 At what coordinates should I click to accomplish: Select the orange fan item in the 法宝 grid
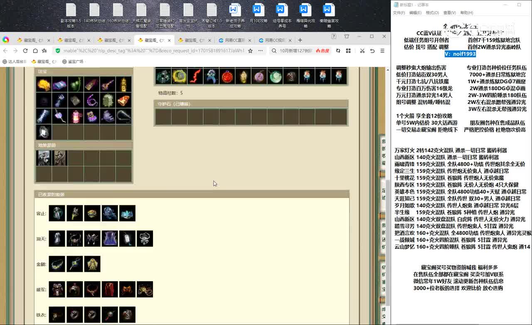coord(124,101)
